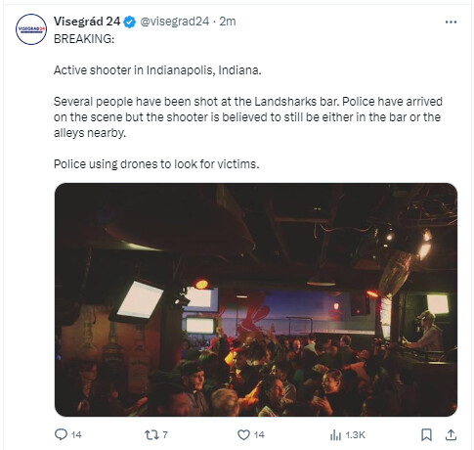Open the 2m timestamp permalink

coord(228,22)
